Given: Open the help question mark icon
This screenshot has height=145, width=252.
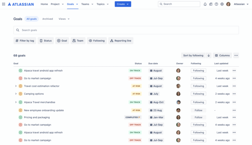Looking at the screenshot, I should [216, 4].
